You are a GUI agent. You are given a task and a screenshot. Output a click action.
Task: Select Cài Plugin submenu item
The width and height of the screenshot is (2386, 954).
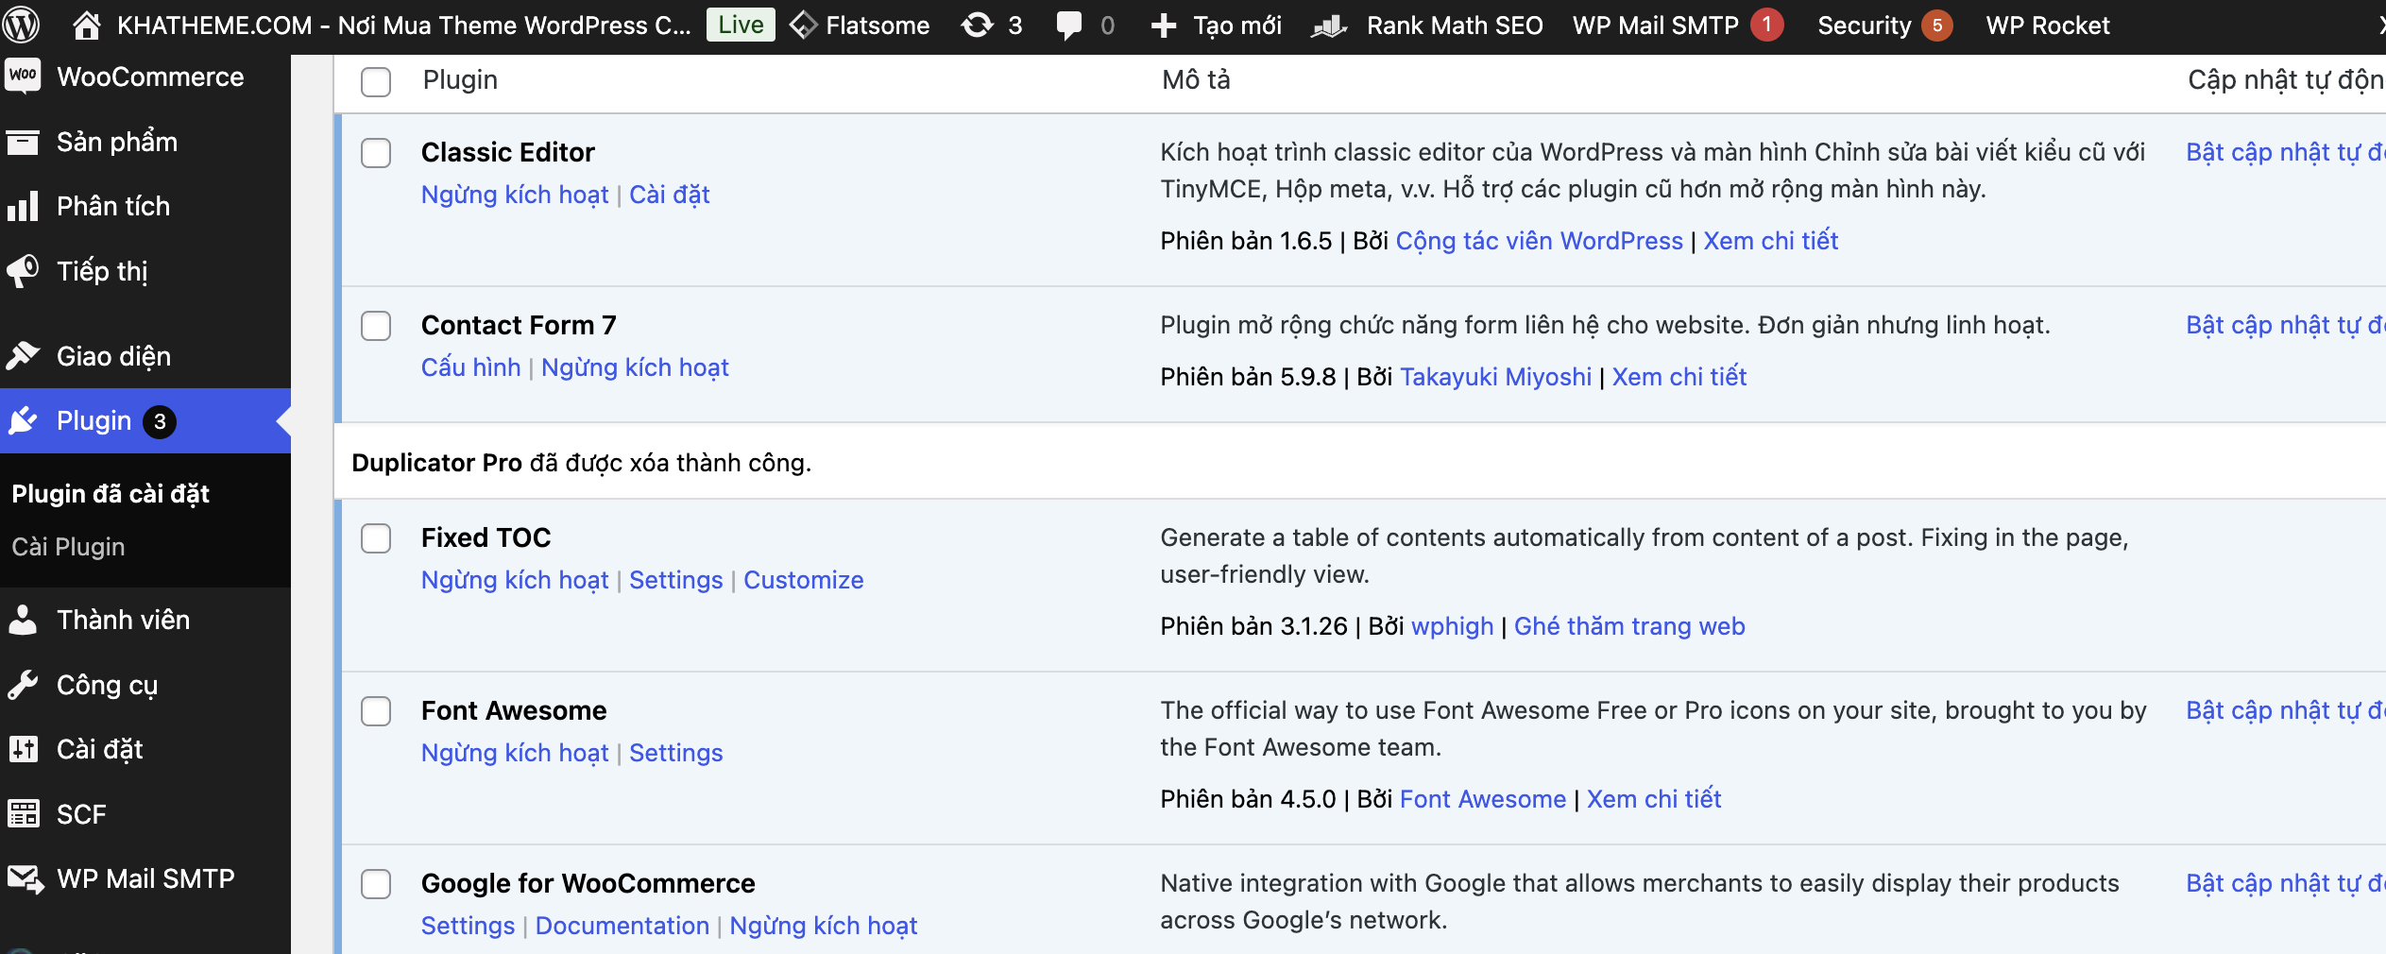(x=68, y=547)
